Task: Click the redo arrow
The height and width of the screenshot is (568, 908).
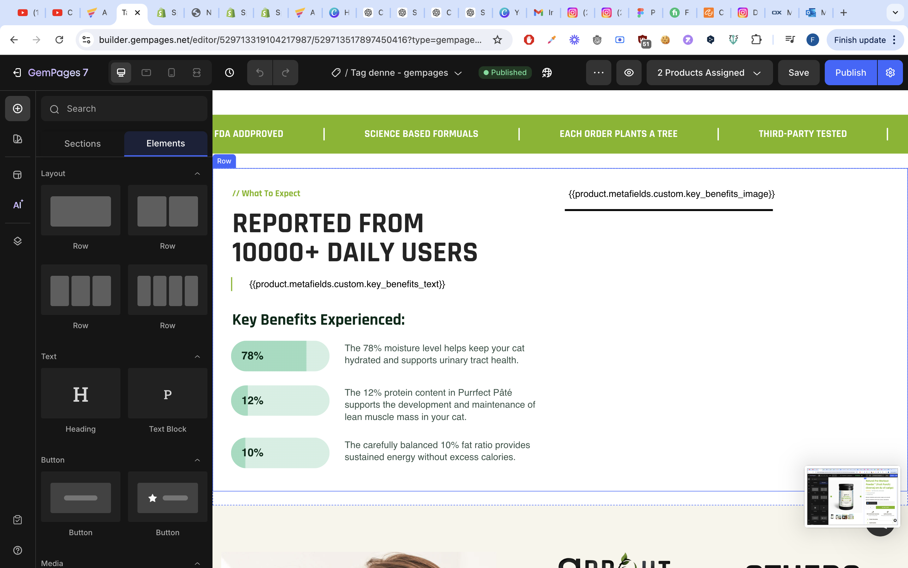Action: click(x=286, y=73)
